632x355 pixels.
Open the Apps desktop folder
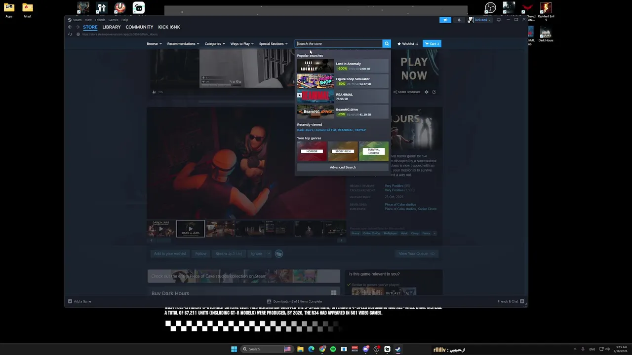click(9, 10)
